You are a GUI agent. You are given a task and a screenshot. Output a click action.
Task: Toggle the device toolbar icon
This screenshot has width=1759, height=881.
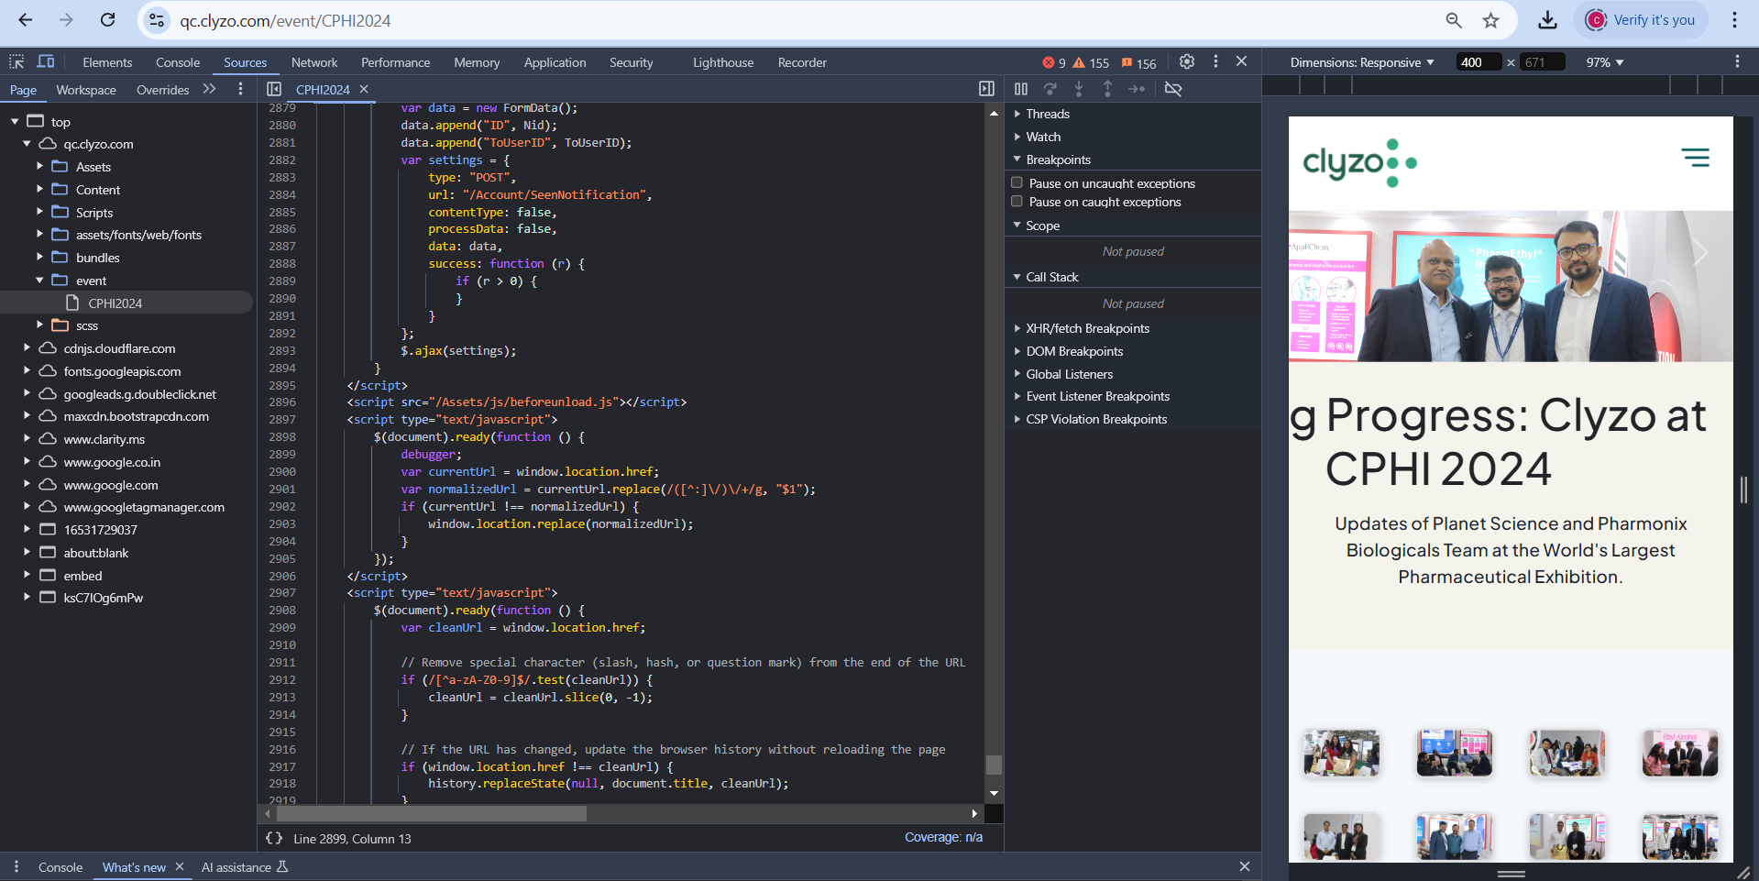pyautogui.click(x=46, y=61)
